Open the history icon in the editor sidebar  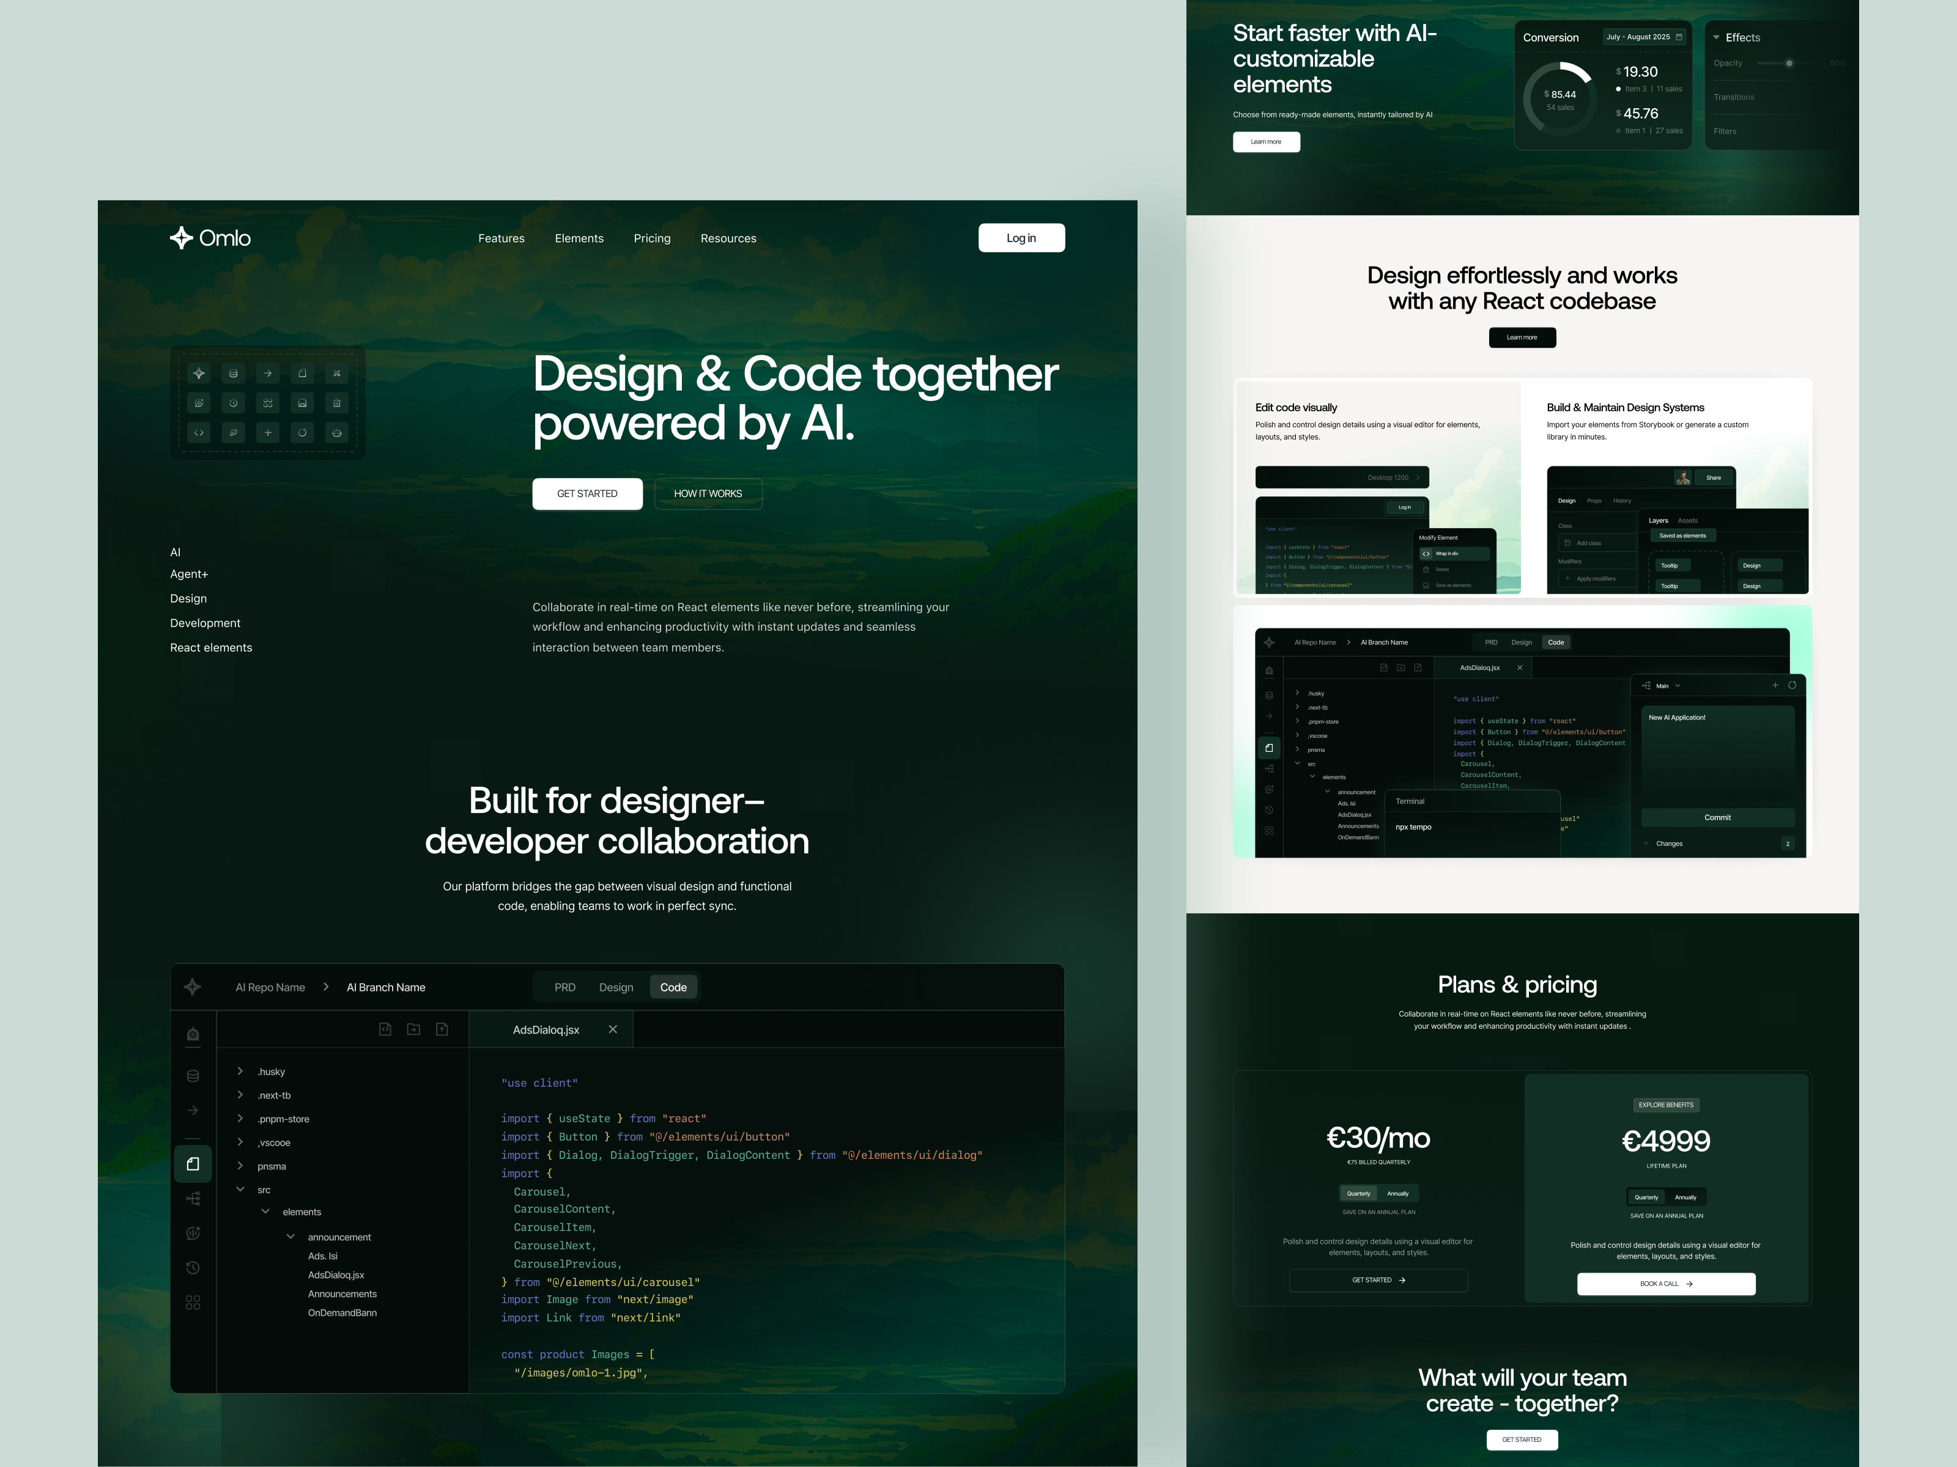(193, 1268)
